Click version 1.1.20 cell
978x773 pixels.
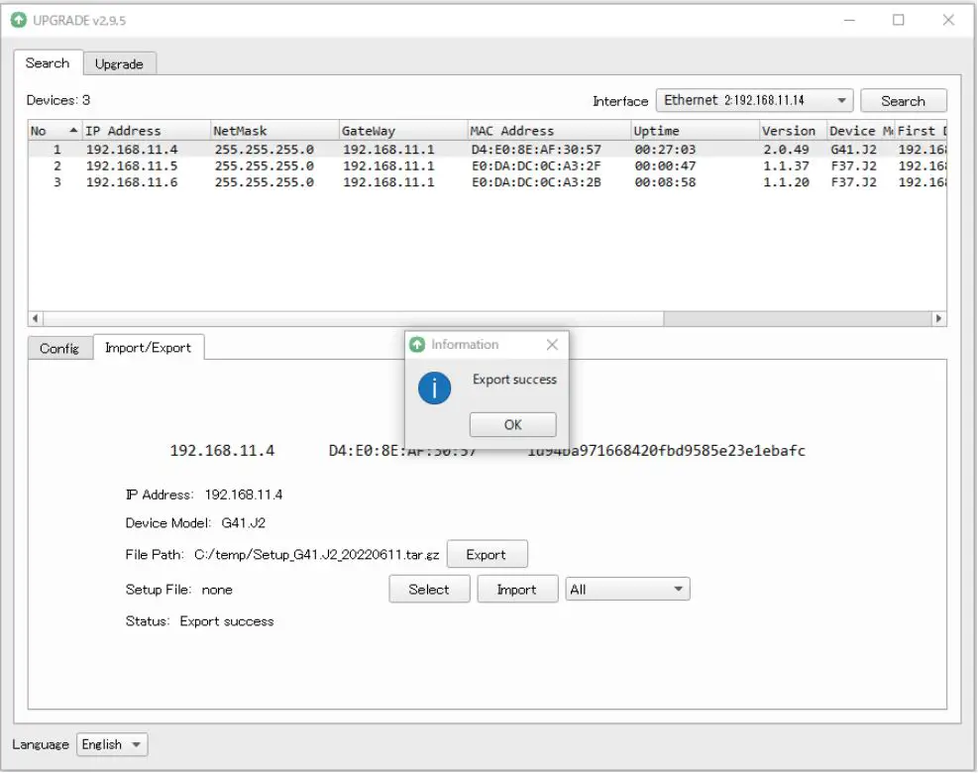(786, 182)
